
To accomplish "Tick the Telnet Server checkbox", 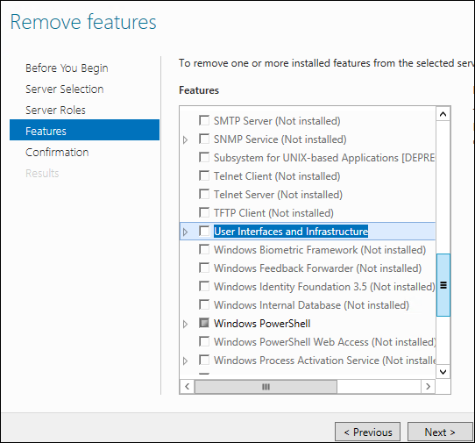I will pos(204,194).
